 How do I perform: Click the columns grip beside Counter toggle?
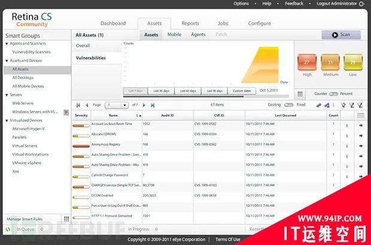[300, 94]
